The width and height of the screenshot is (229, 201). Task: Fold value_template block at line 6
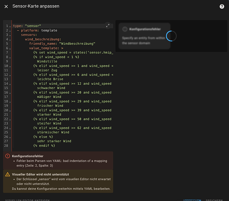tap(10, 49)
